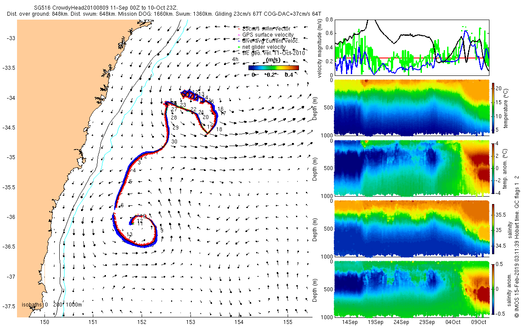Click day marker '29' on glider track
Screen dimensions: 523x327
pyautogui.click(x=176, y=128)
